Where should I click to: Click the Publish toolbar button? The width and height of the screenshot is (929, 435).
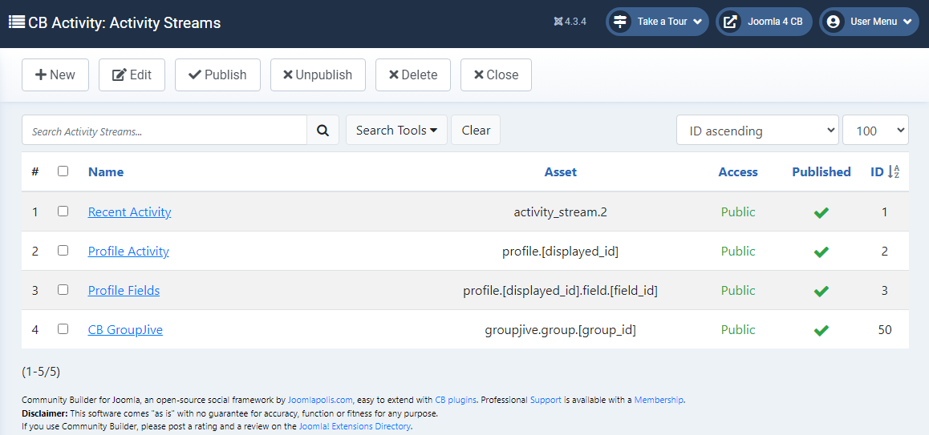[217, 75]
